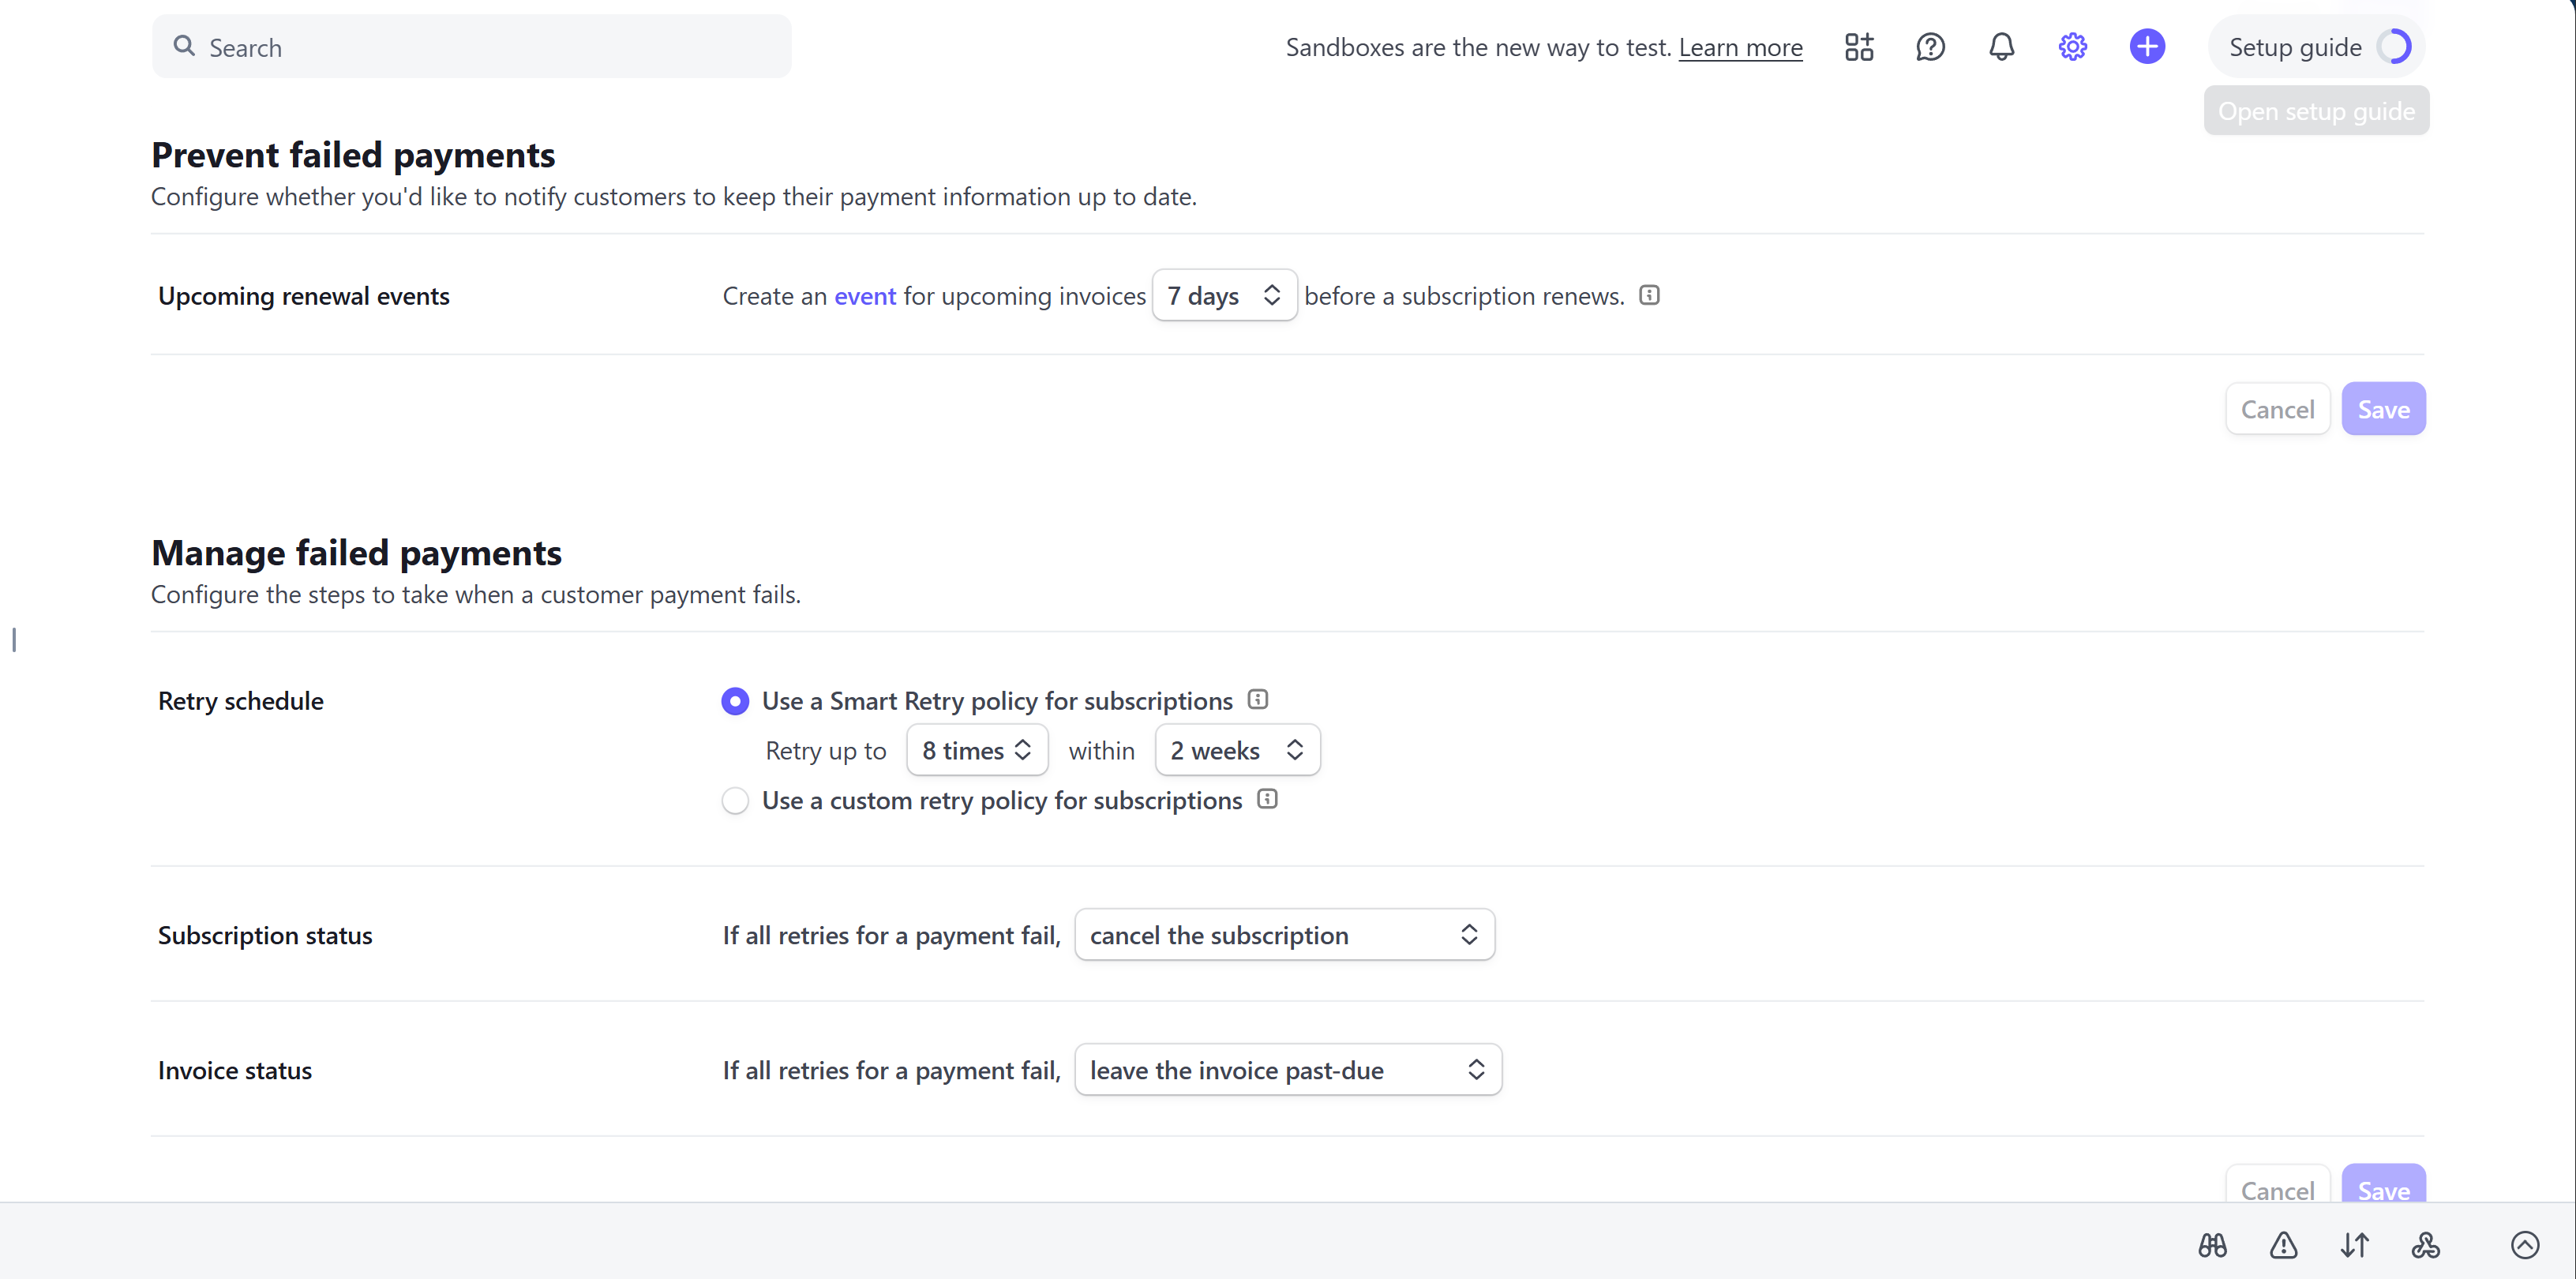This screenshot has height=1279, width=2576.
Task: Click the warning triangle icon in bottom bar
Action: pos(2283,1245)
